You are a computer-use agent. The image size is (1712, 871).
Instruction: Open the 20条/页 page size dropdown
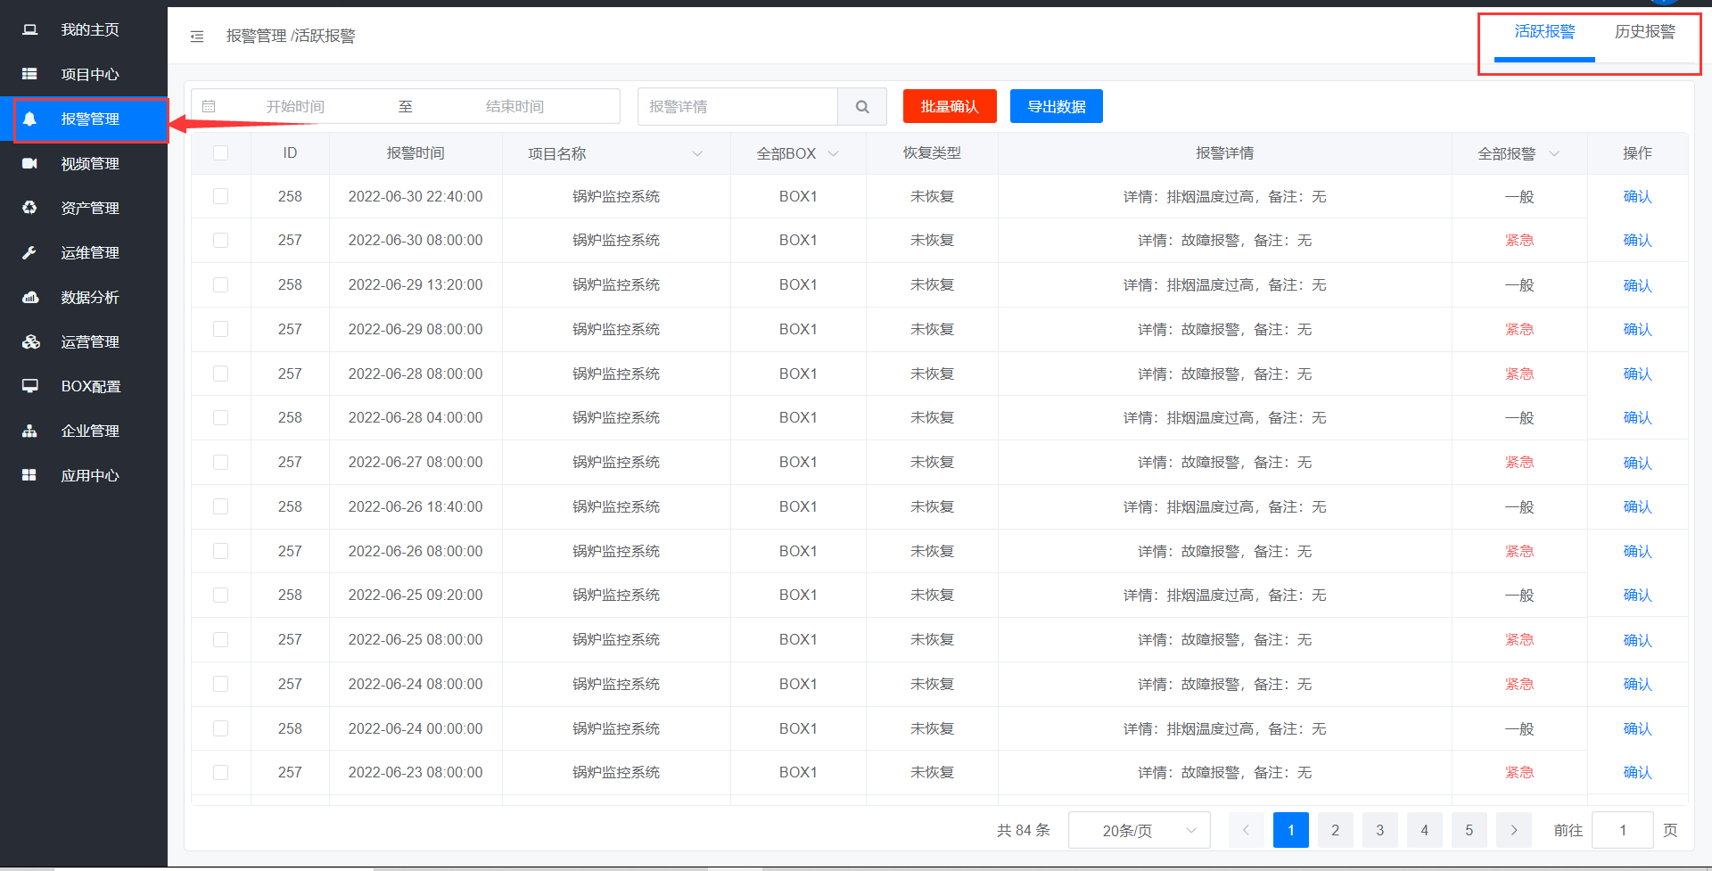click(1139, 831)
